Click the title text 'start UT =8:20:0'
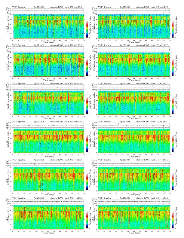The height and width of the screenshot is (238, 184). point(74,83)
